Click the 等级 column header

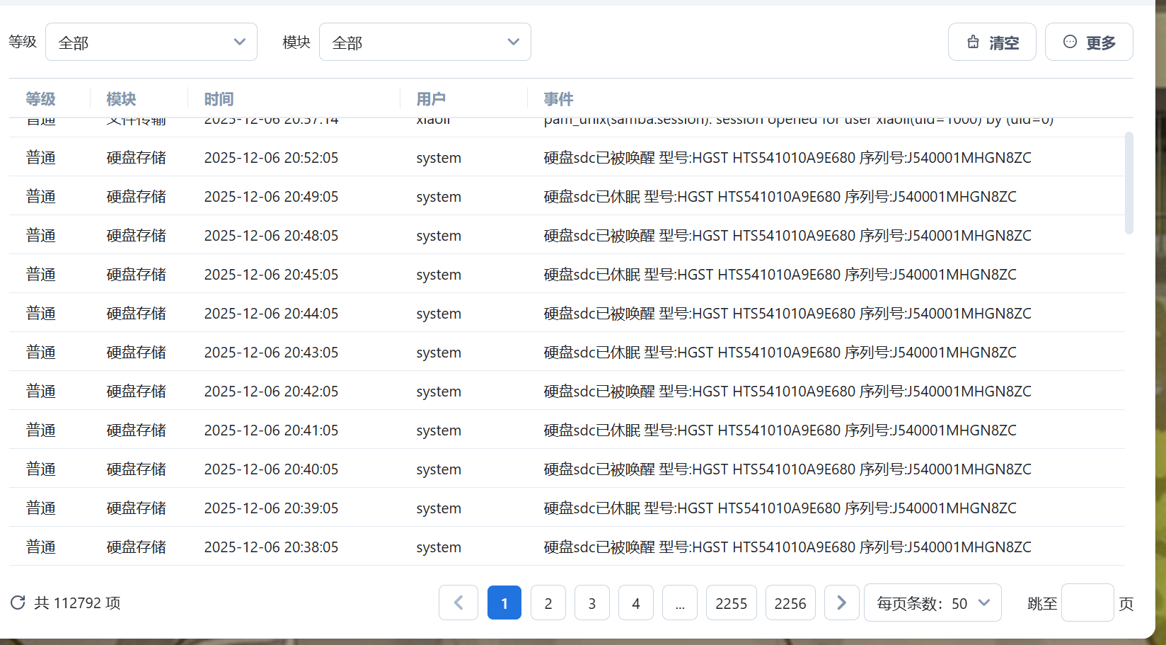click(40, 99)
